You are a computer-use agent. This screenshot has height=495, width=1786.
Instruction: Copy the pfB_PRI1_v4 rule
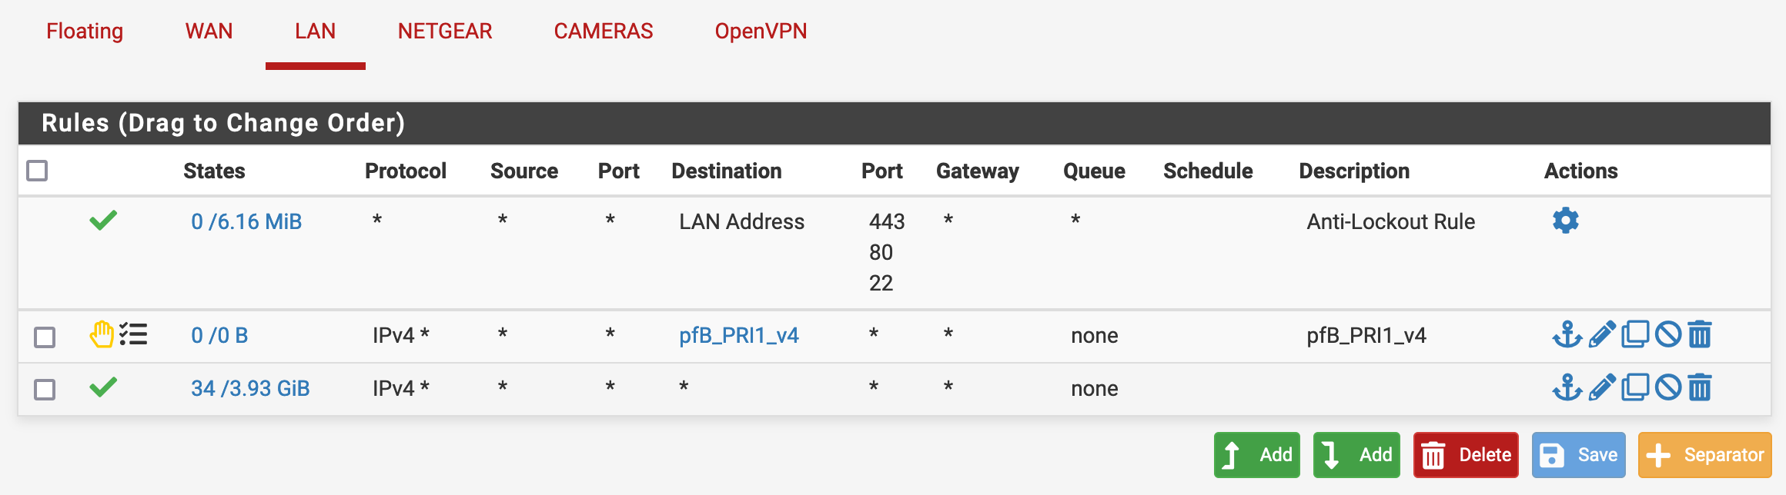1634,335
